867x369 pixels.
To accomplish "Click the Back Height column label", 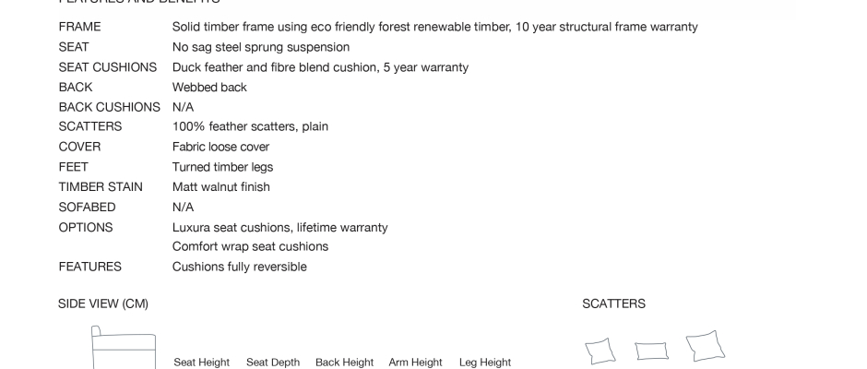I will 344,363.
